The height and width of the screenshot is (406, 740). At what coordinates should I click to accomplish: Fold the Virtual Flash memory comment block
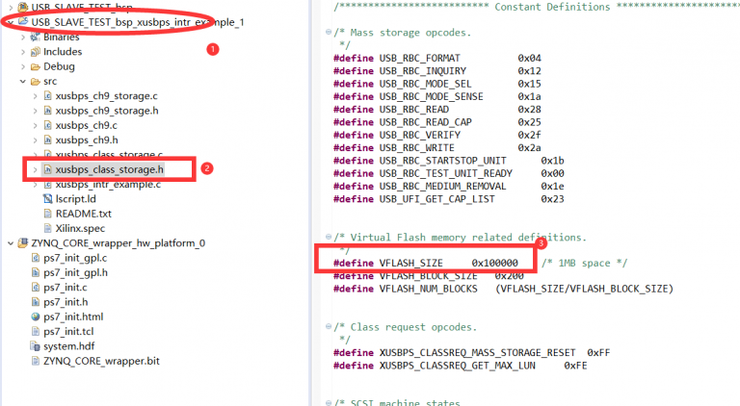[330, 237]
